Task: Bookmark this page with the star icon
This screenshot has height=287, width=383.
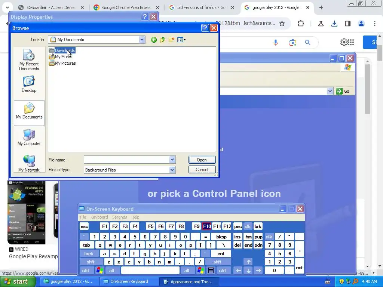Action: point(282,24)
